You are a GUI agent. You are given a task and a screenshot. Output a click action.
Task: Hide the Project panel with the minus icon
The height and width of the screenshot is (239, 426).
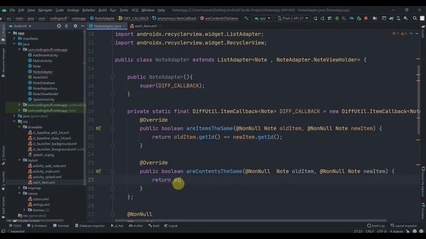83,26
